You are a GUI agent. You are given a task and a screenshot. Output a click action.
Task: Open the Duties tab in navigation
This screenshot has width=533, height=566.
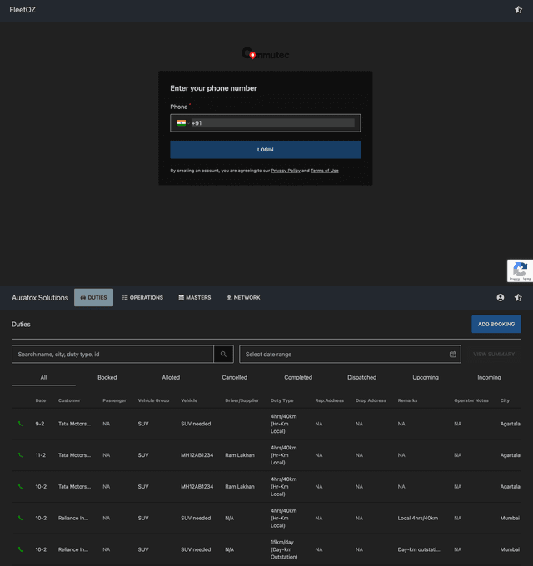(x=93, y=297)
